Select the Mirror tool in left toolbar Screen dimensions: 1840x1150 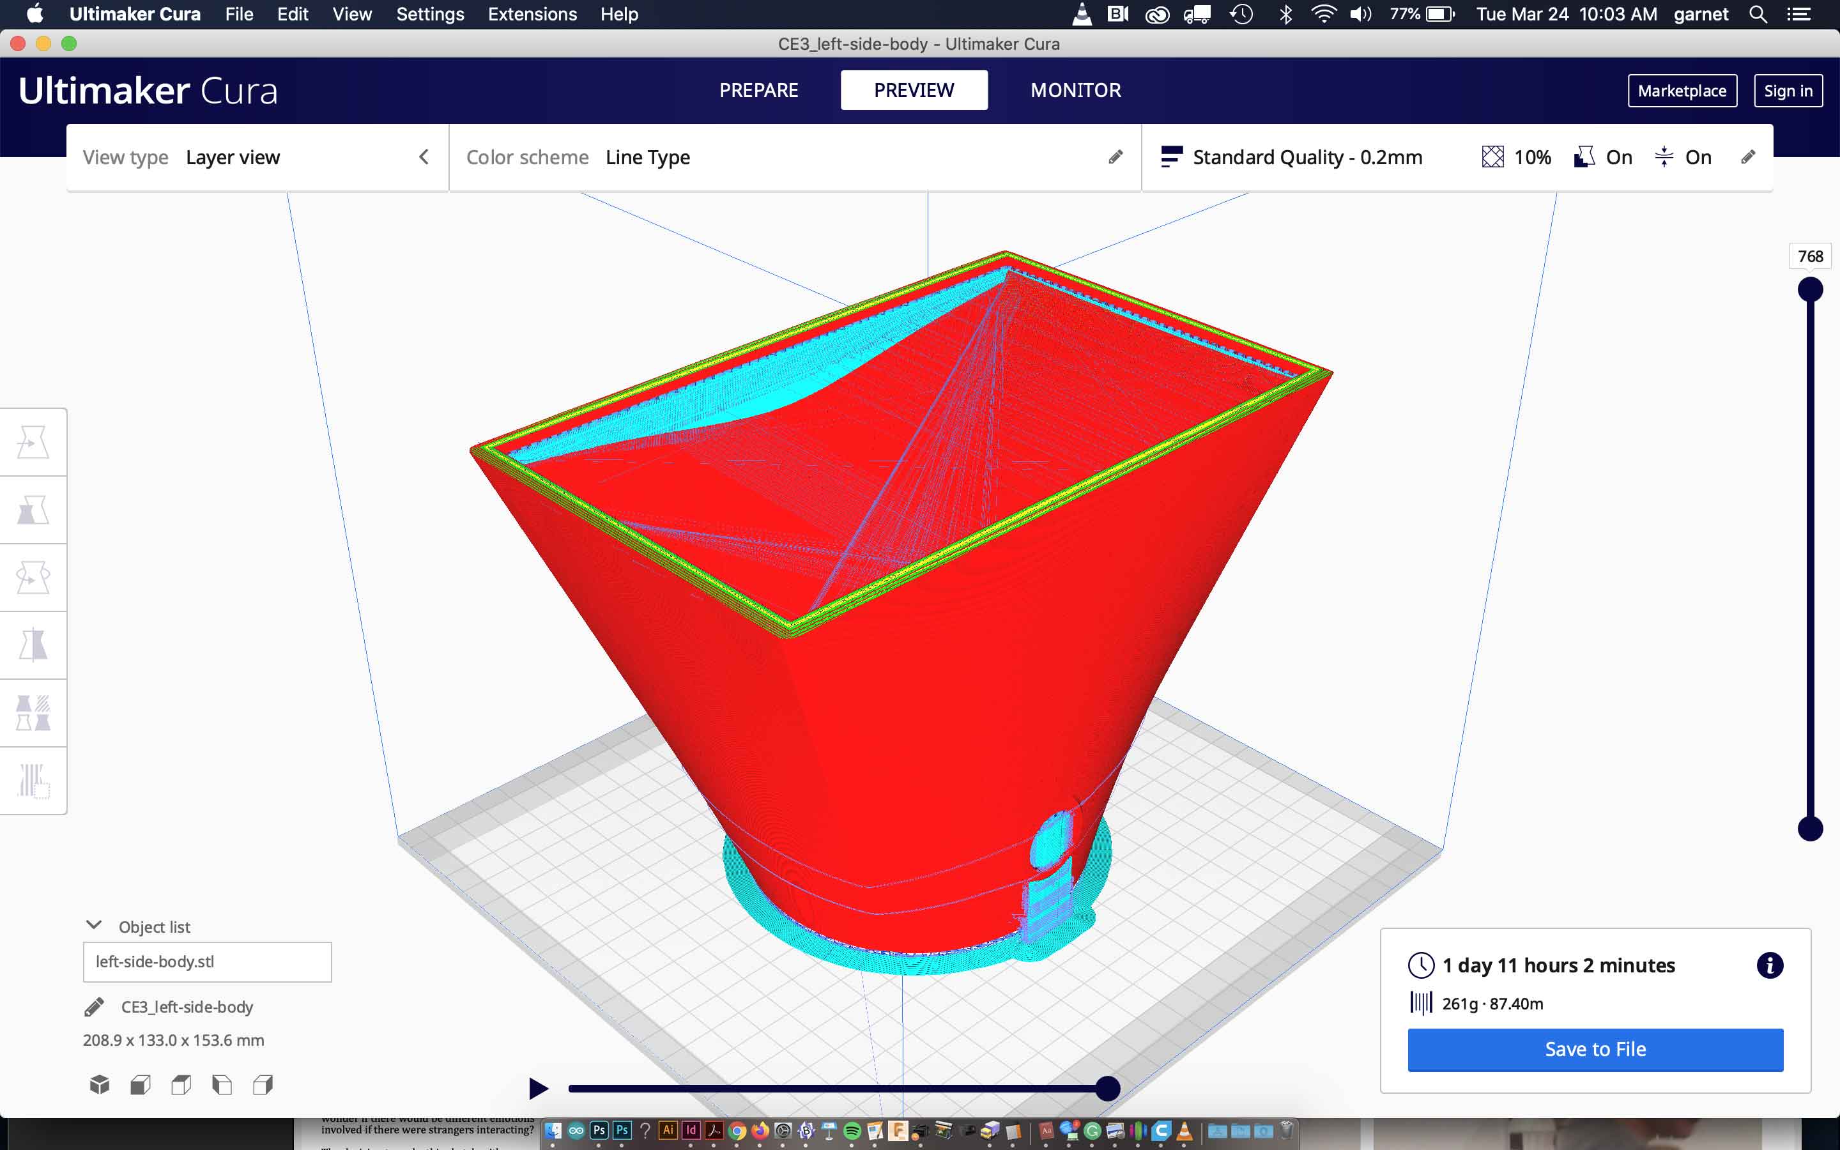[33, 645]
